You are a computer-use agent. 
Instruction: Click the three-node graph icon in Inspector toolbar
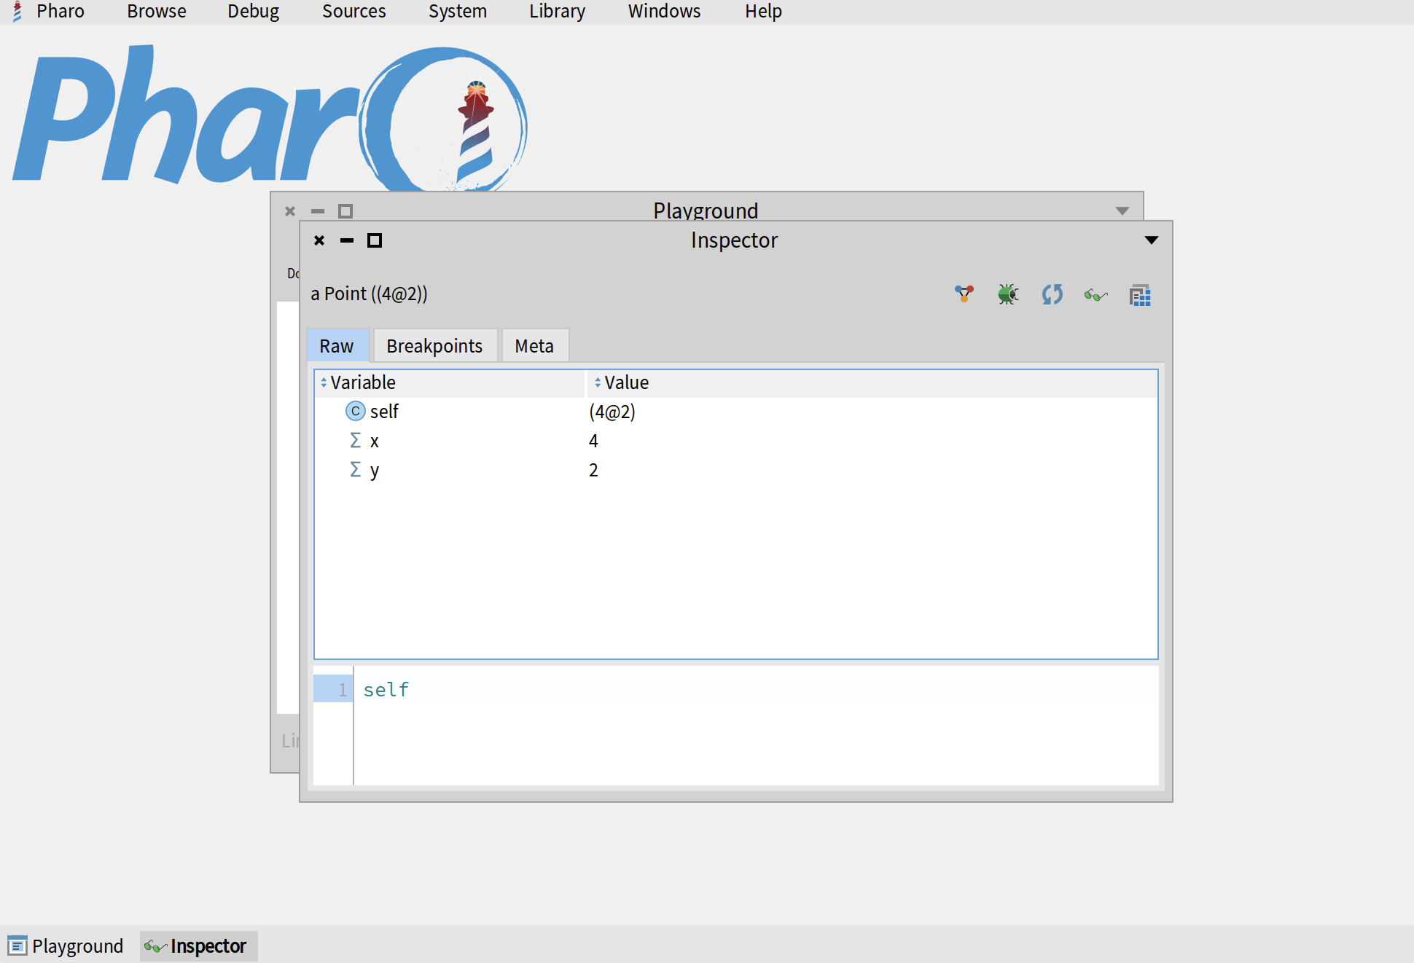[x=964, y=294]
